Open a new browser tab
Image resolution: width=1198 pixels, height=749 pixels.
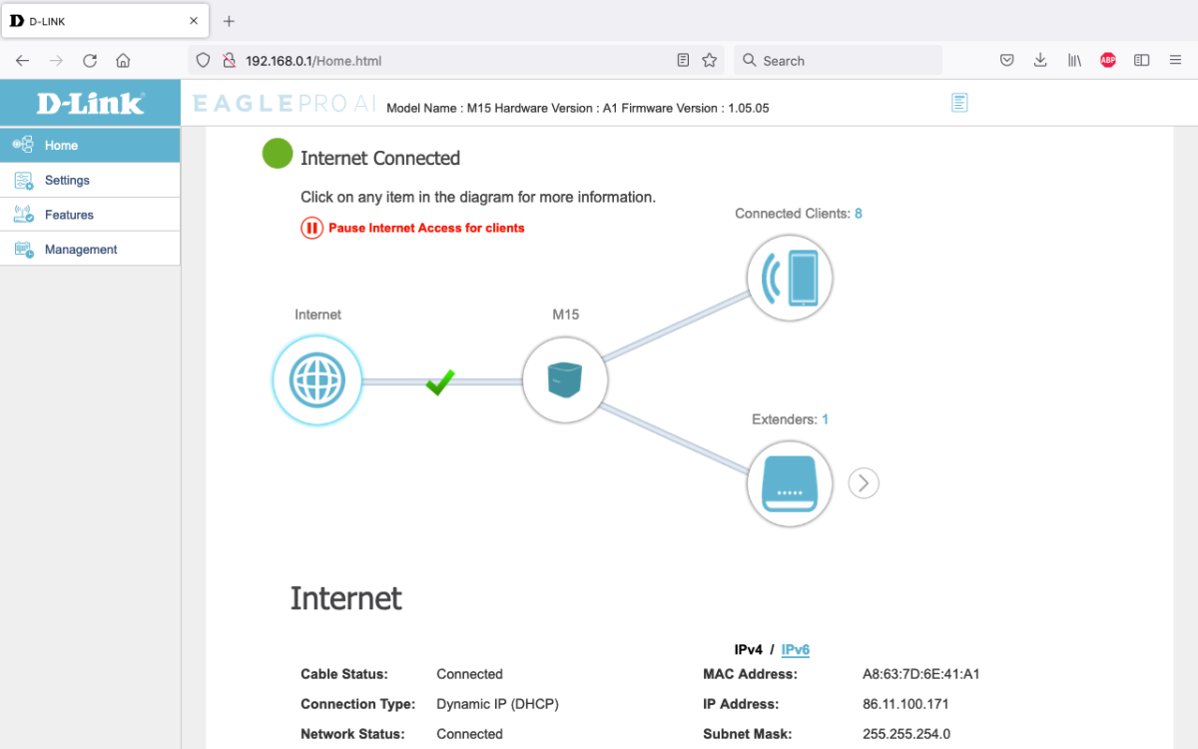[x=229, y=21]
